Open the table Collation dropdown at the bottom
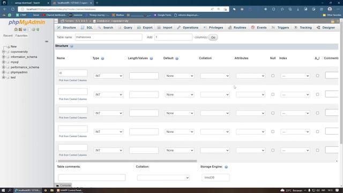Viewport: 343px width, 193px height. click(x=163, y=177)
